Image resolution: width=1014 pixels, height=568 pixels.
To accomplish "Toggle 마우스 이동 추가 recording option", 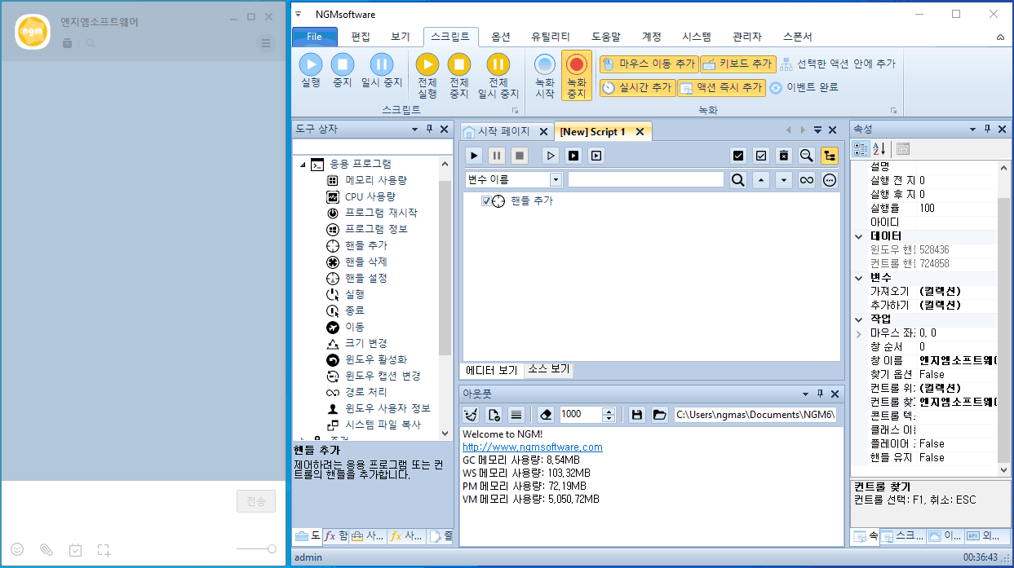I will point(648,64).
